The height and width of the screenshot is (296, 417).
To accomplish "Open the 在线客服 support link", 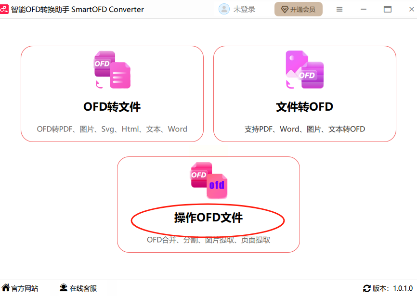I will [83, 288].
